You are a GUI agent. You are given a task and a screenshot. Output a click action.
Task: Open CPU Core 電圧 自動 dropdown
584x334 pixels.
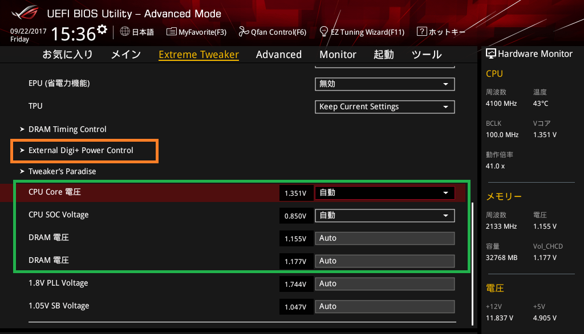click(x=385, y=193)
